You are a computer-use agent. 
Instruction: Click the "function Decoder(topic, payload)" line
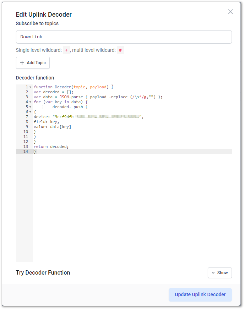[74, 87]
